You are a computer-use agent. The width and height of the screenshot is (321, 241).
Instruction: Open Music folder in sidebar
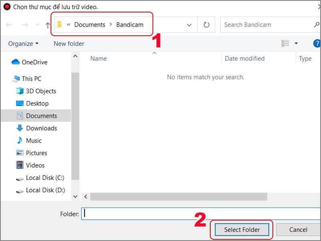[x=29, y=141]
